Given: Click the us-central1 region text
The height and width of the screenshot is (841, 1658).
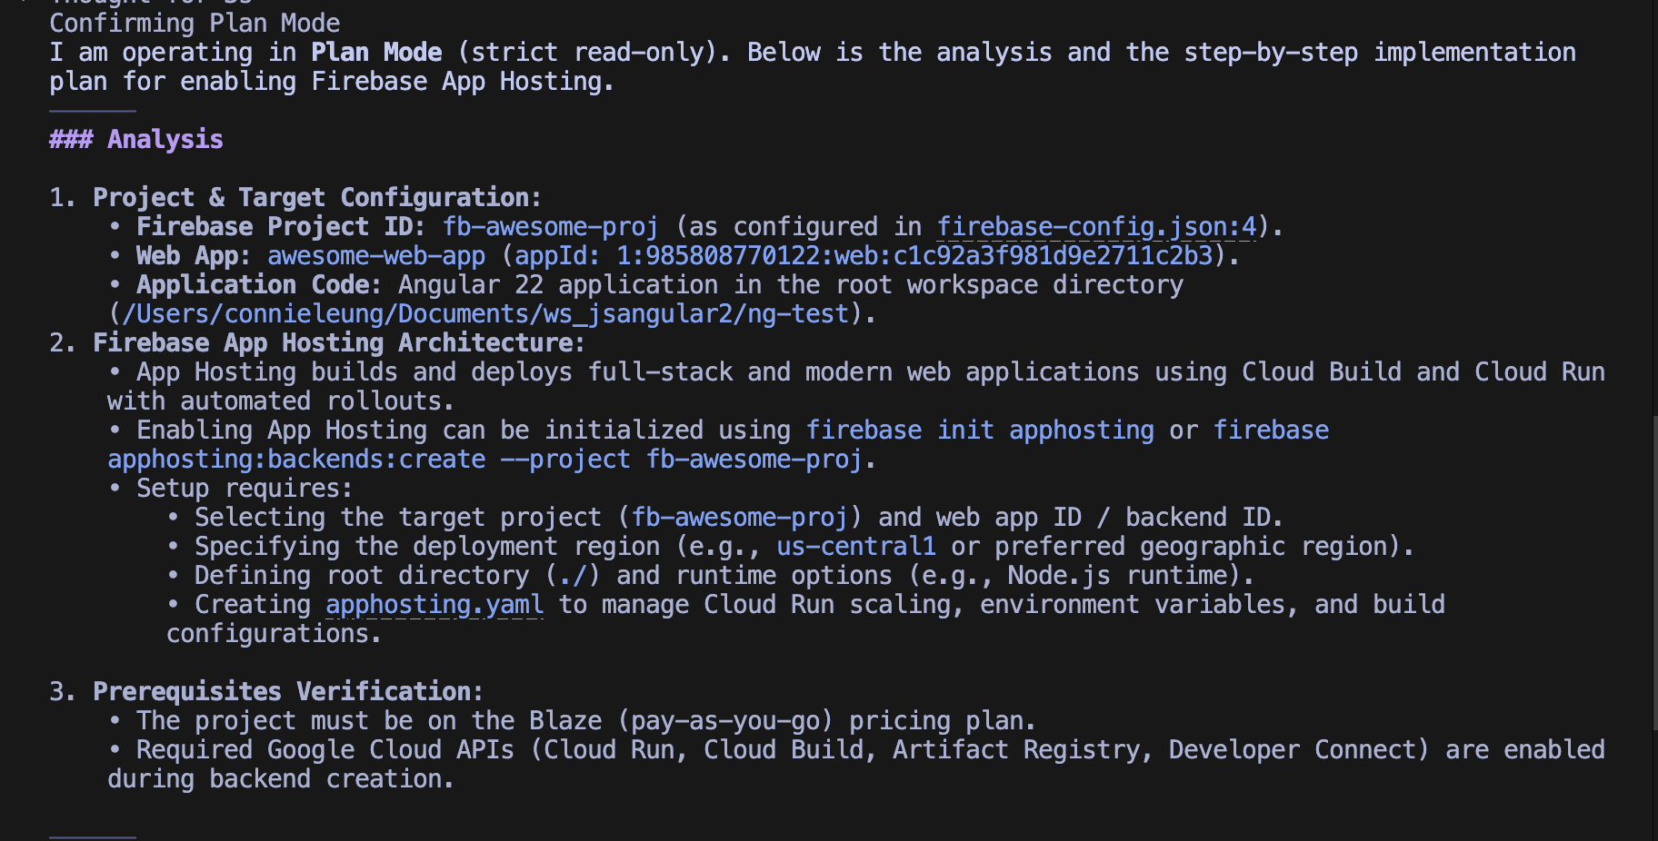Looking at the screenshot, I should [856, 546].
